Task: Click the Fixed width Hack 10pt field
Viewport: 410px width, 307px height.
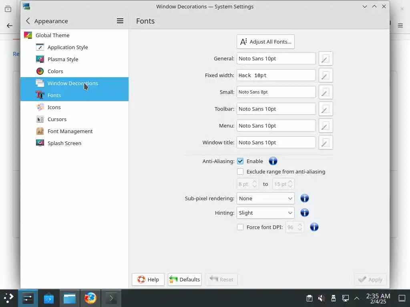Action: pyautogui.click(x=276, y=76)
